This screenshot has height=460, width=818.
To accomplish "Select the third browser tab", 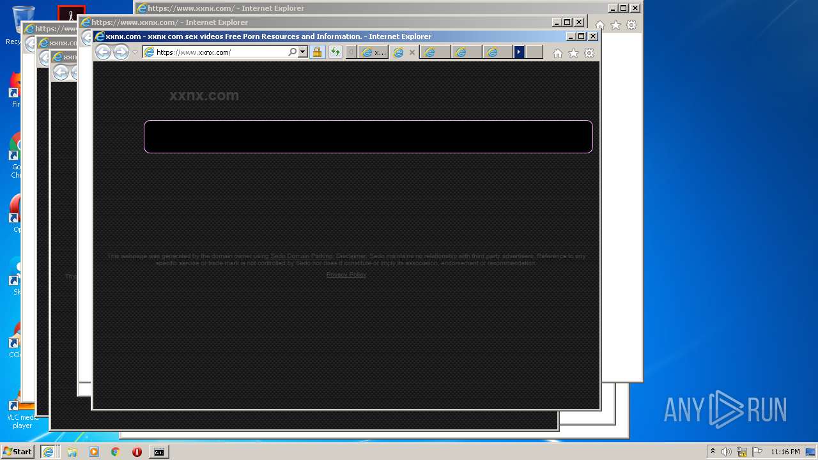I will click(435, 52).
